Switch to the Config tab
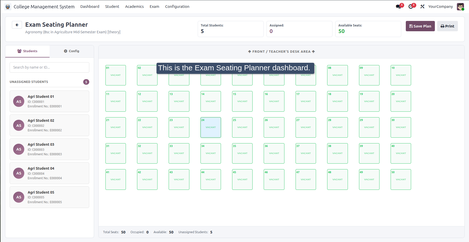469x242 pixels. pyautogui.click(x=72, y=51)
